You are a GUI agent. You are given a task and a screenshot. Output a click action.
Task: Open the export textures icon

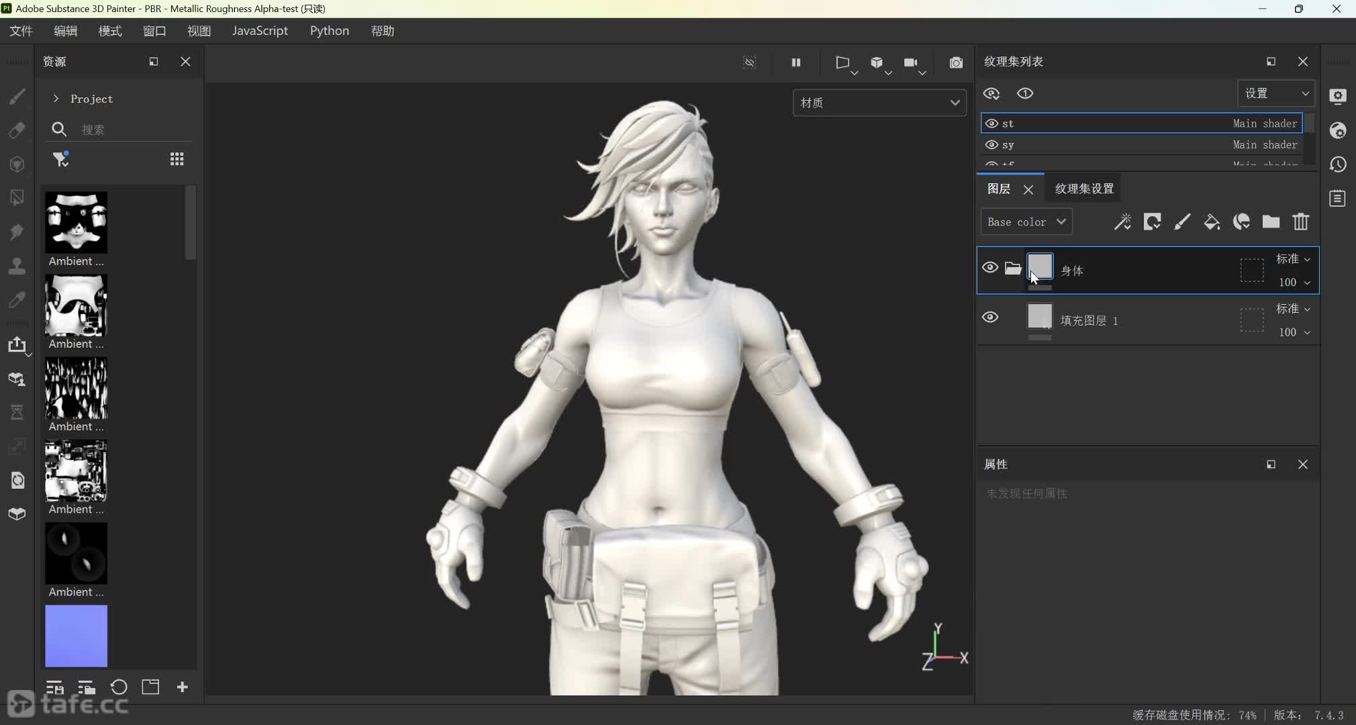pos(17,345)
